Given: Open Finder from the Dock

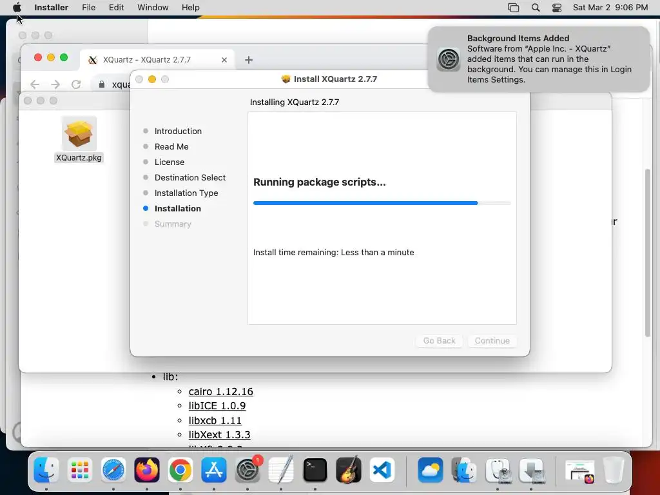Looking at the screenshot, I should 46,470.
